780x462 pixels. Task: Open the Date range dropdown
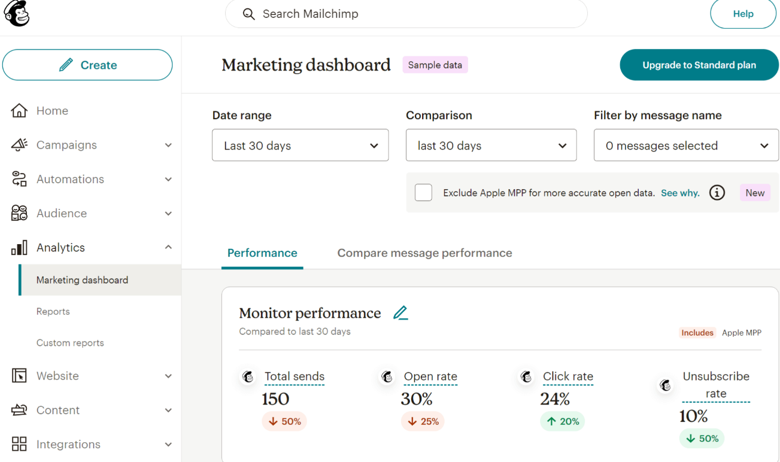[x=300, y=145]
